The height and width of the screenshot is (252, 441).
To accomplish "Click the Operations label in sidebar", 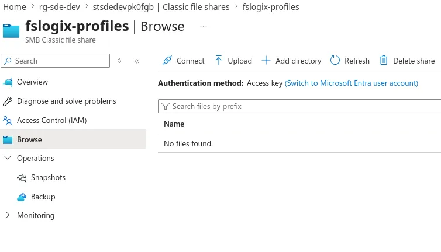I will [36, 158].
